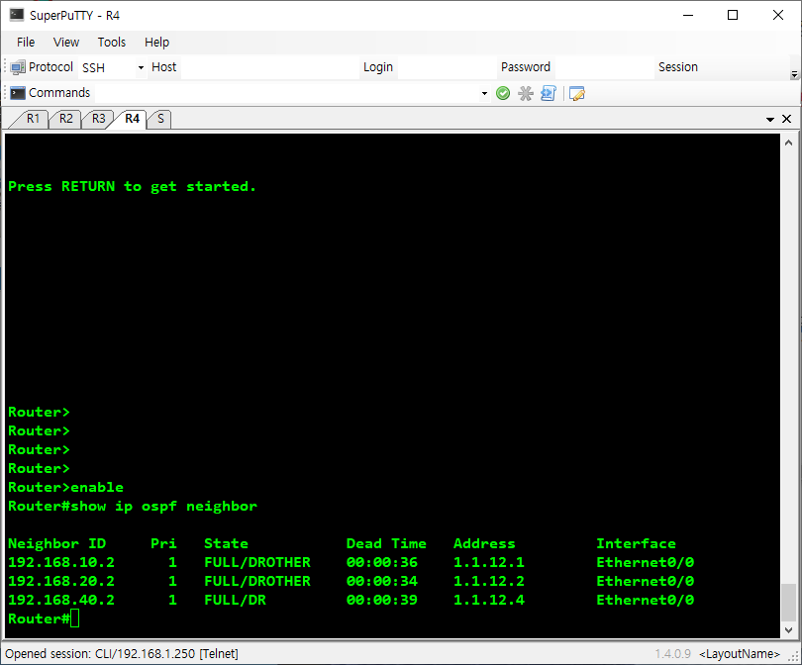Click the Router# prompt cursor
802x665 pixels.
(75, 618)
